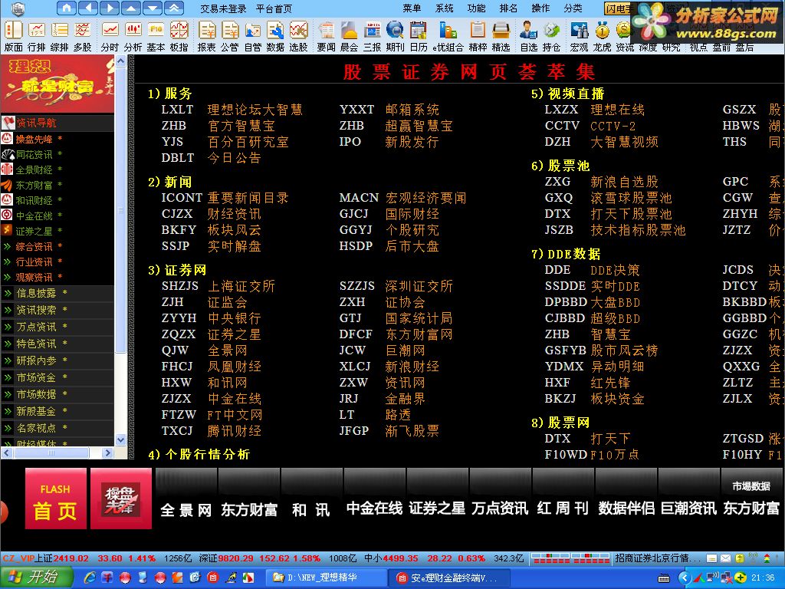Open the 期刊 periodicals icon
This screenshot has height=589, width=785.
[395, 36]
